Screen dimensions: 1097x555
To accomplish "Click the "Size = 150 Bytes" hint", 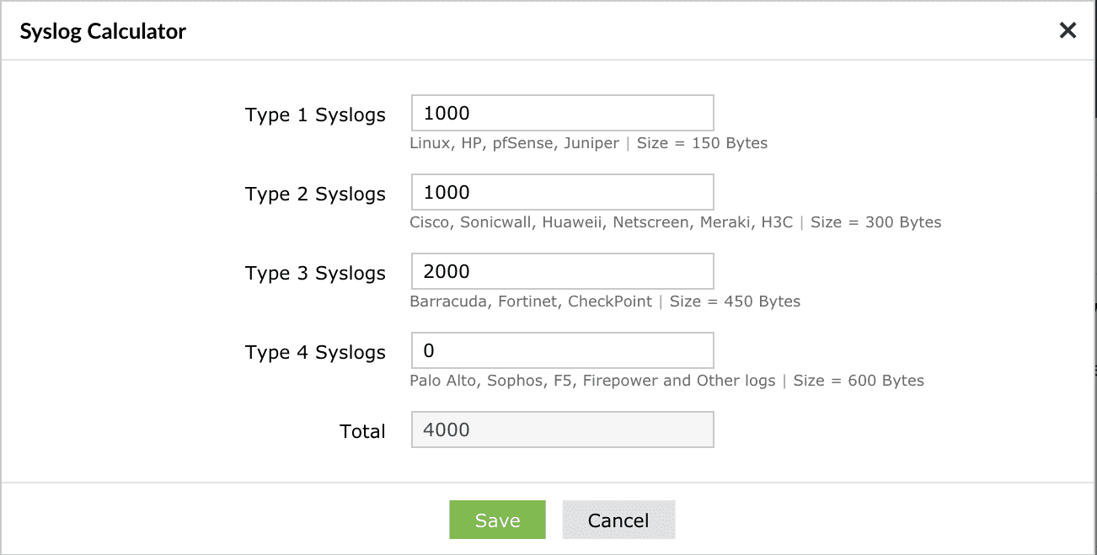I will pyautogui.click(x=702, y=143).
